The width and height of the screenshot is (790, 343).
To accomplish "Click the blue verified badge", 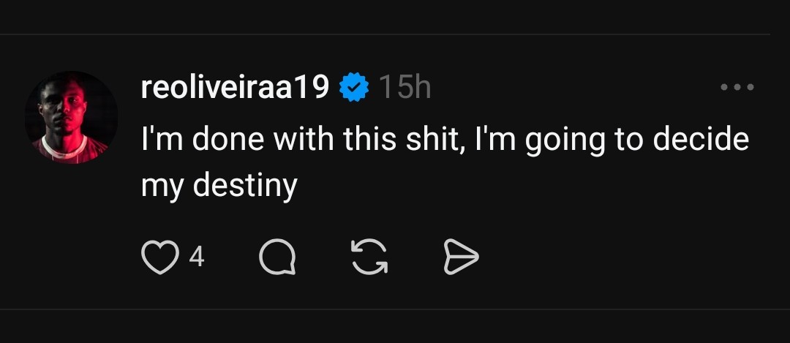I will [x=355, y=88].
